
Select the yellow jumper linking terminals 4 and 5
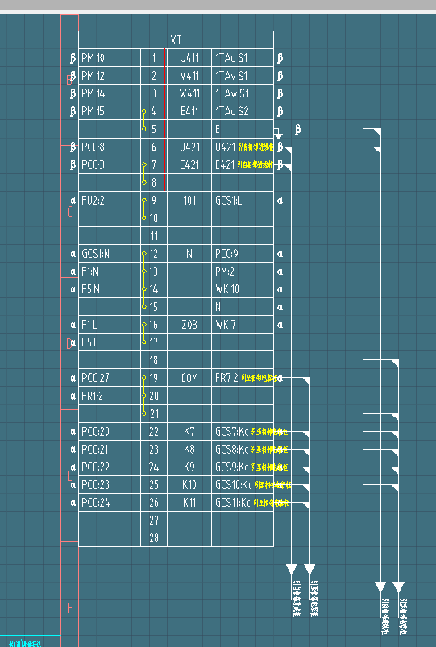pos(144,120)
